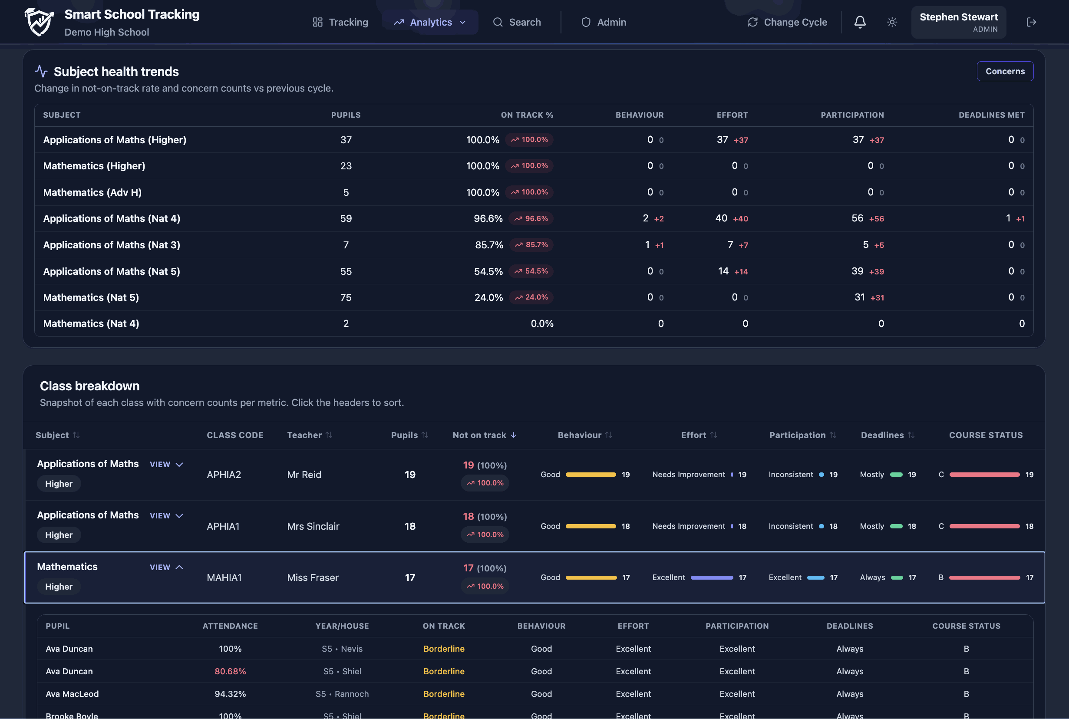Click teacher name Mr Reid
1069x719 pixels.
[304, 475]
